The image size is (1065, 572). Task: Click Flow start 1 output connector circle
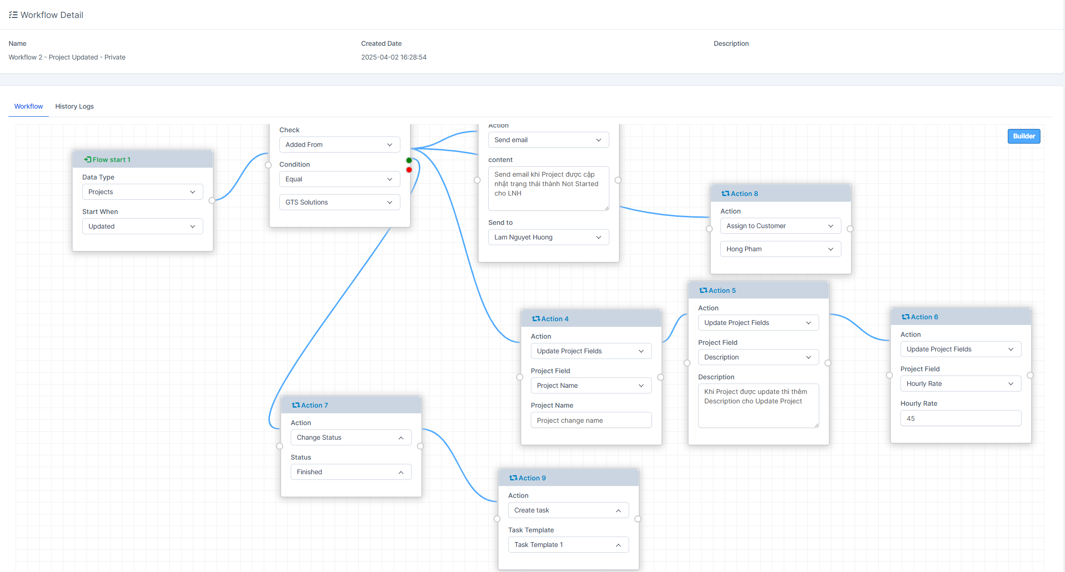click(x=212, y=201)
